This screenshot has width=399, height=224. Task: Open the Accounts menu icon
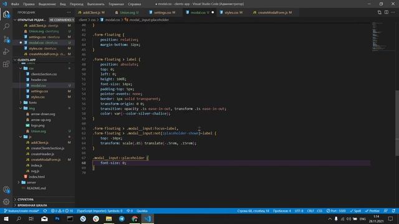(6, 189)
